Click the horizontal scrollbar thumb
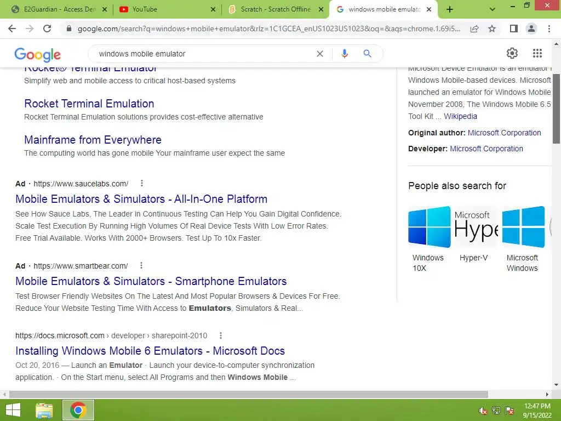The width and height of the screenshot is (561, 421). point(249,394)
